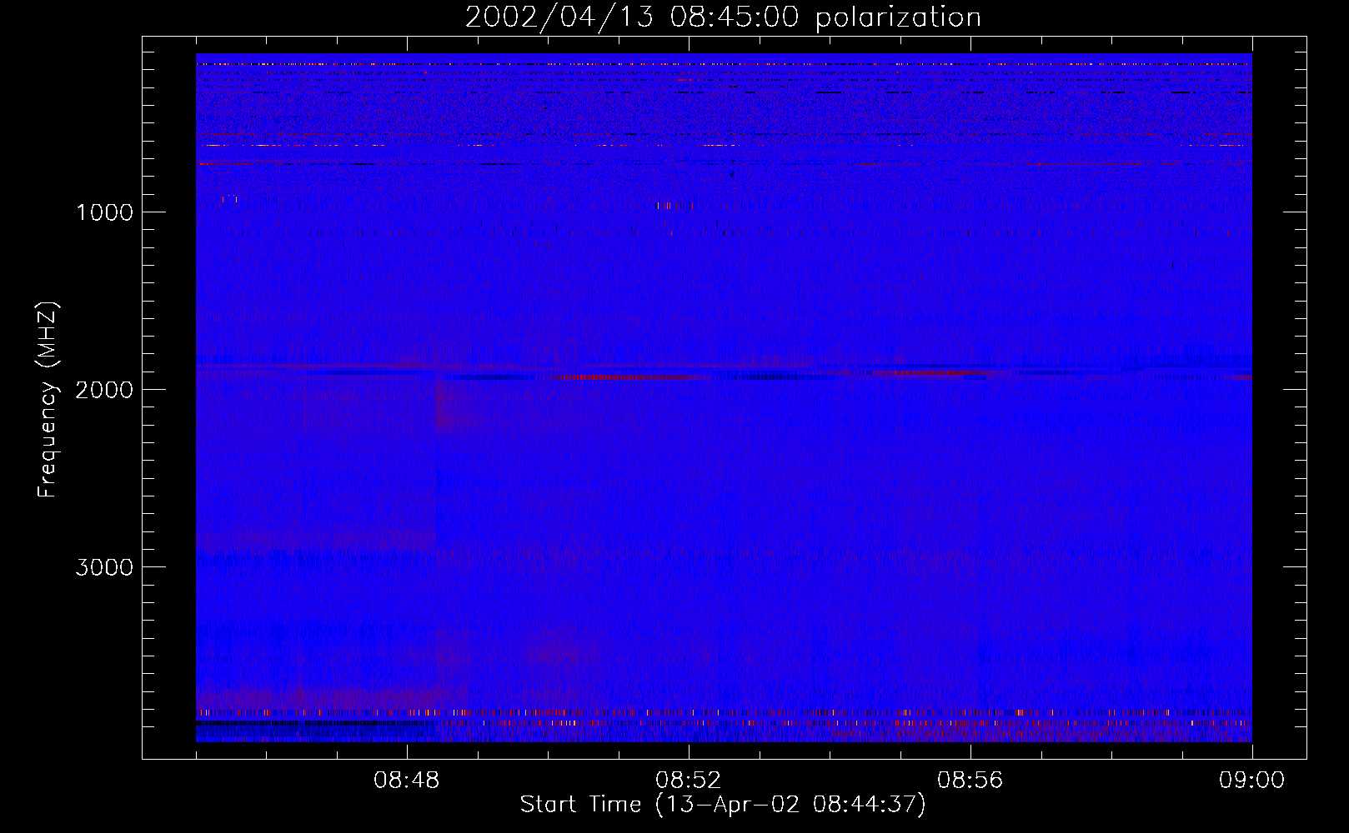Click the 08:48 time tick label

[407, 781]
